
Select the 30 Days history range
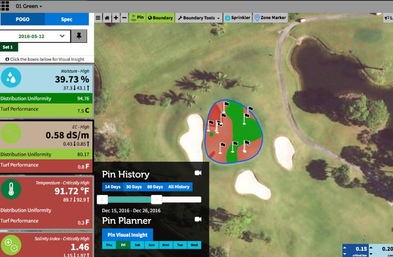(x=133, y=187)
